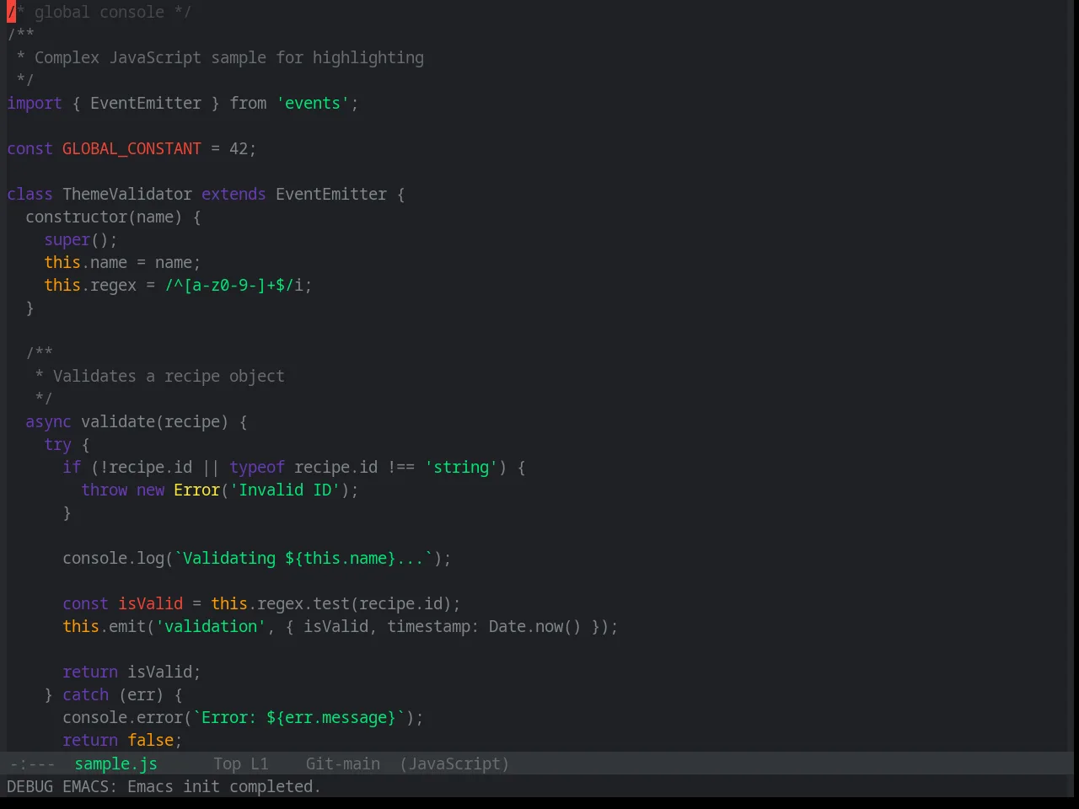
Task: Click the 'async' keyword
Action: point(48,421)
